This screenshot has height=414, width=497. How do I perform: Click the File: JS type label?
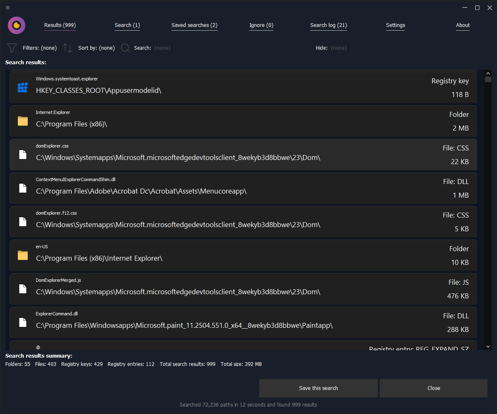pyautogui.click(x=458, y=282)
